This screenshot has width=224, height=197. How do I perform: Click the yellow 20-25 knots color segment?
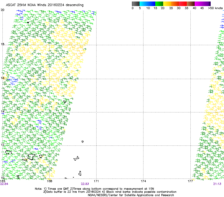[x=167, y=4]
